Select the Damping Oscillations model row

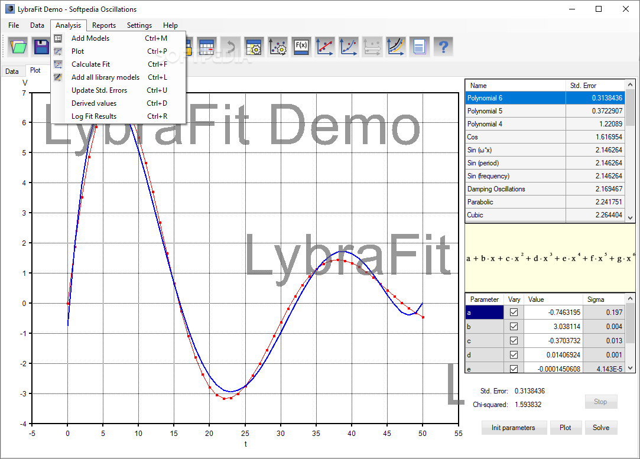[x=545, y=189]
